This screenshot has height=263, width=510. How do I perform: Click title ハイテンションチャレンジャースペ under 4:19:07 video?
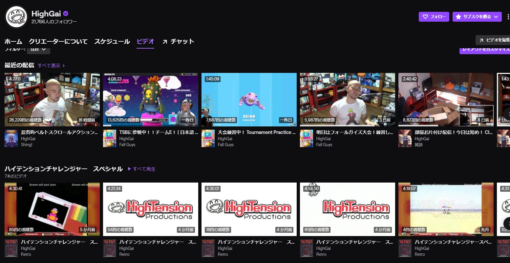pyautogui.click(x=453, y=242)
